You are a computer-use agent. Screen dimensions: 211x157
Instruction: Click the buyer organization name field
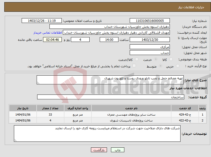tap(110, 27)
